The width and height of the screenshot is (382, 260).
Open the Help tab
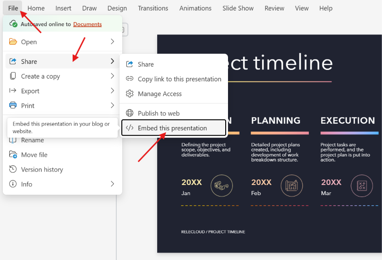coord(326,8)
